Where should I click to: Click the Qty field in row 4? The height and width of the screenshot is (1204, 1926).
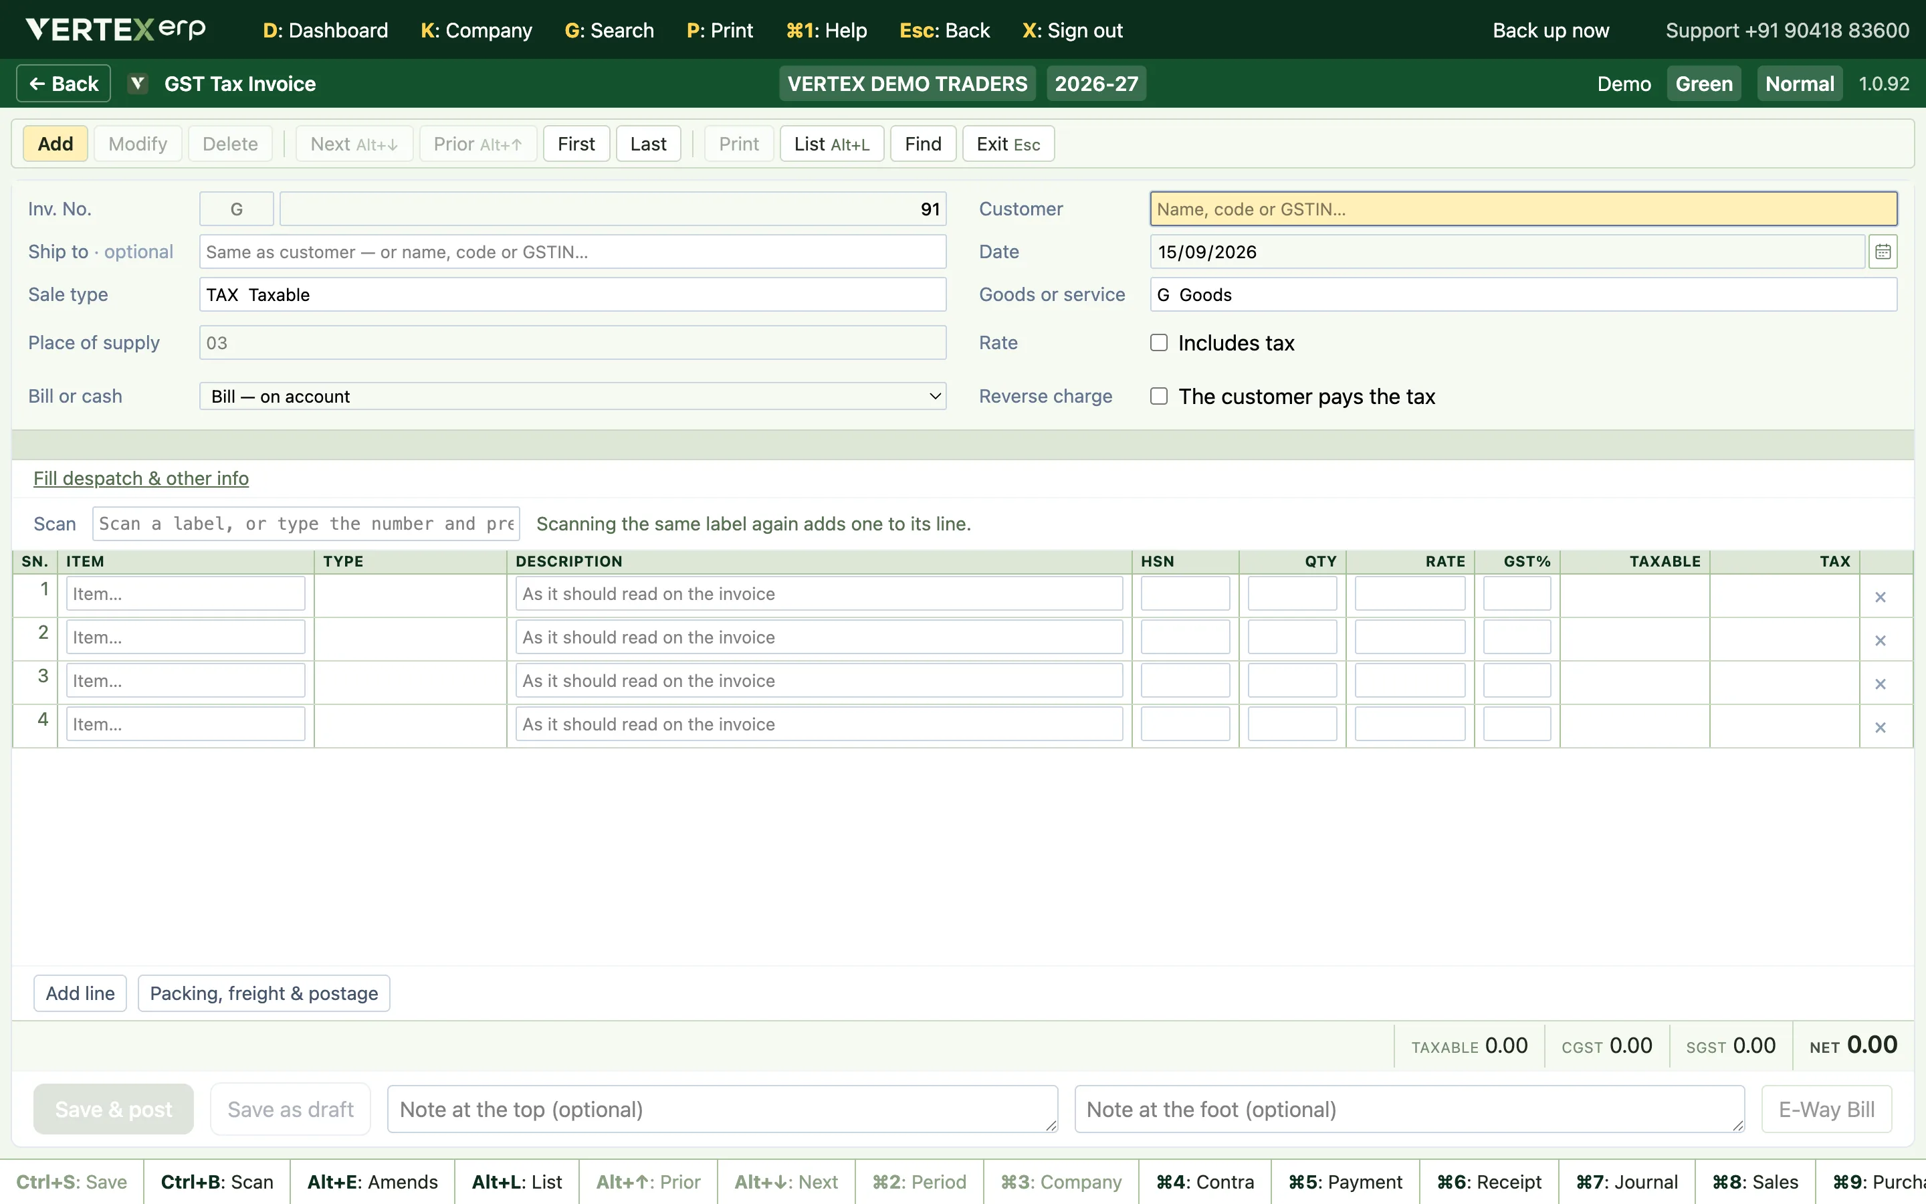[1293, 724]
